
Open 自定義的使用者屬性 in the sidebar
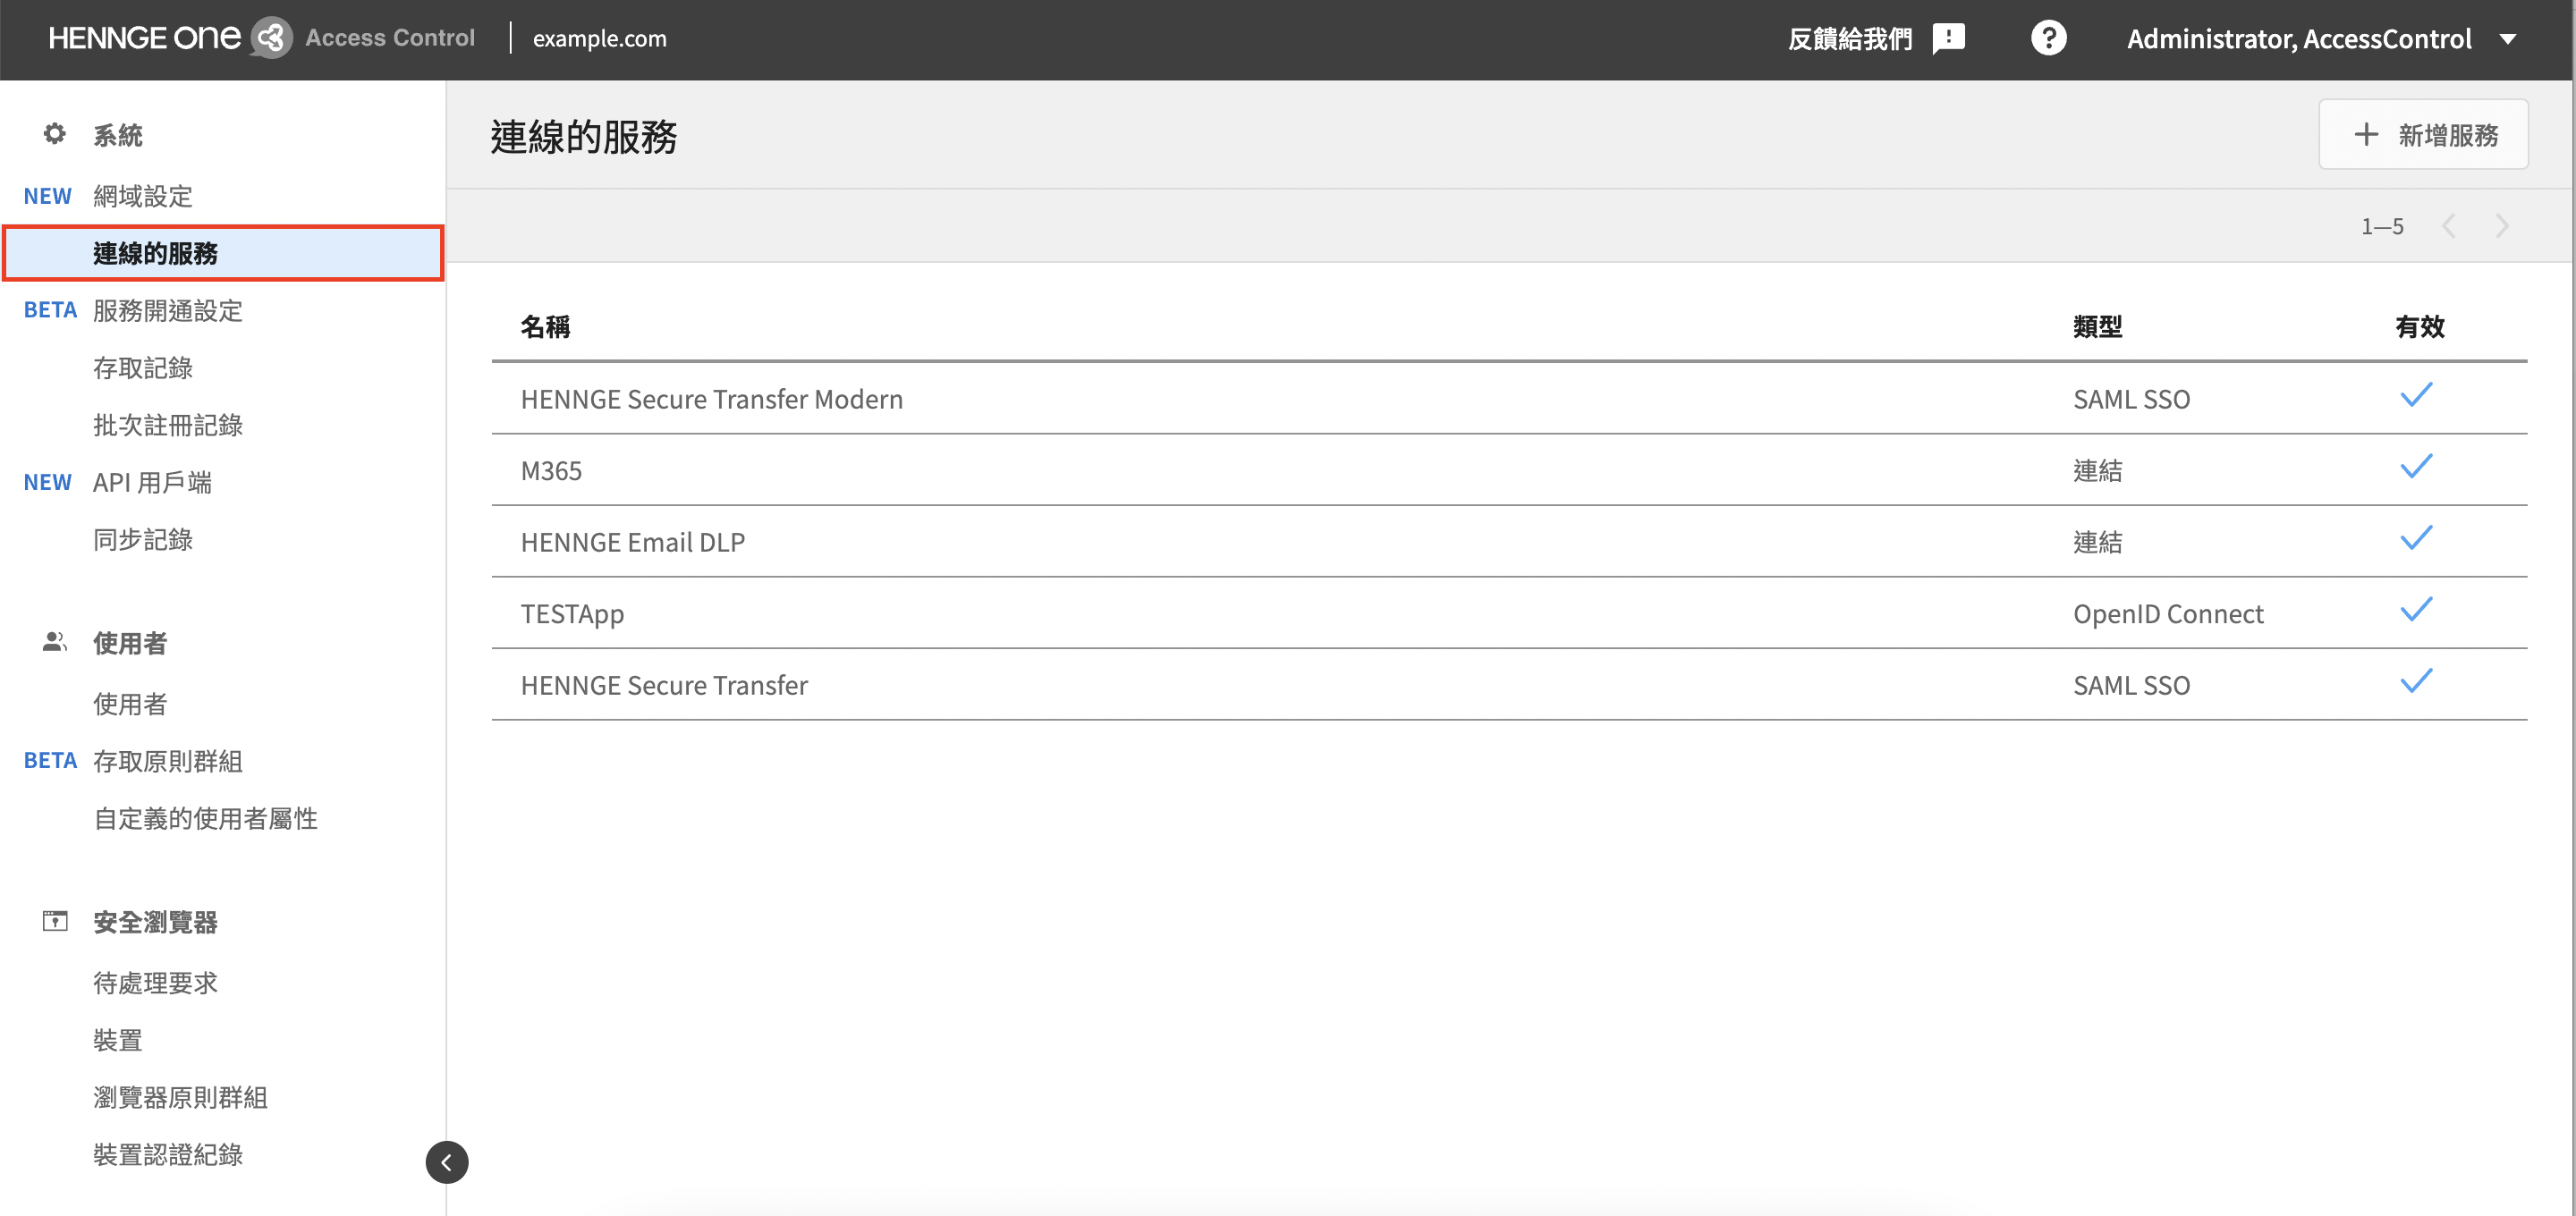pos(205,818)
